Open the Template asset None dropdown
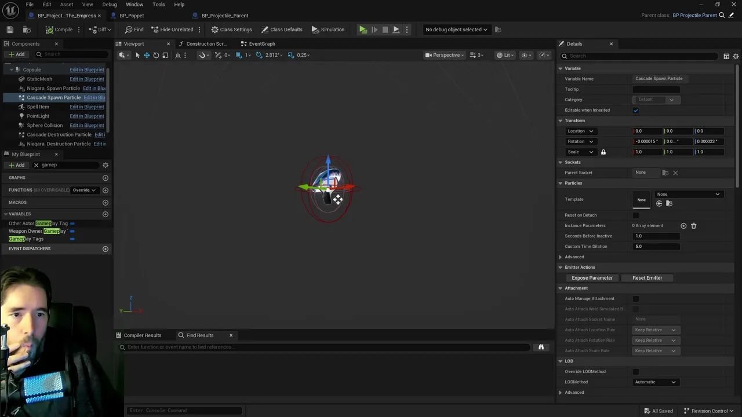Screen dimensions: 742x417 click(688, 194)
